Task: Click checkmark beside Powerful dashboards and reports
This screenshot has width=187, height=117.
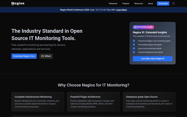Action: coord(134,52)
